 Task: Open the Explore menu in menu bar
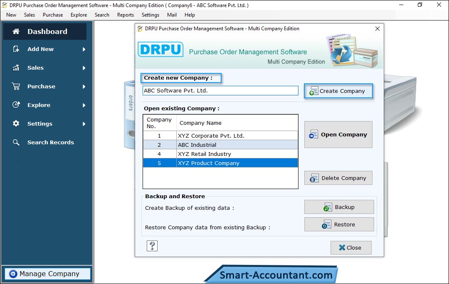coord(79,15)
